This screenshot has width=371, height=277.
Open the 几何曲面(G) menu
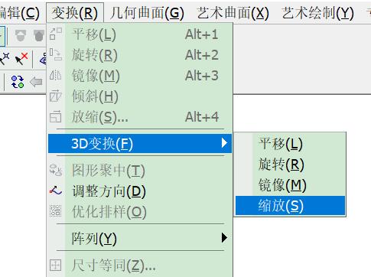147,13
